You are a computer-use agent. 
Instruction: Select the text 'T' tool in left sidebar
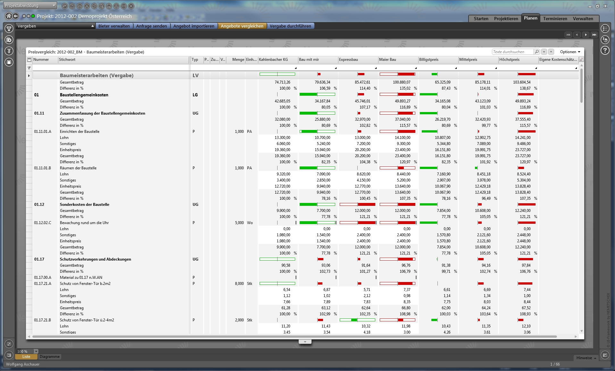click(9, 51)
